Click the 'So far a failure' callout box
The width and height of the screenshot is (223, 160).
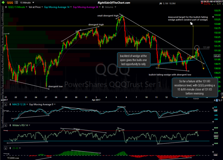click(x=194, y=87)
